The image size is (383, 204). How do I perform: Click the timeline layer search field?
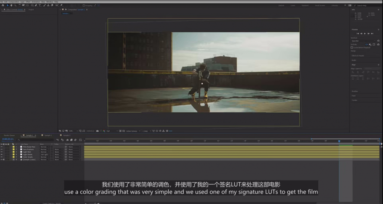(x=36, y=140)
